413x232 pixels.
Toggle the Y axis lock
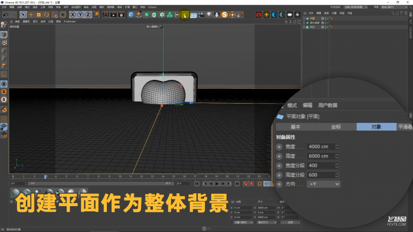[x=81, y=15]
